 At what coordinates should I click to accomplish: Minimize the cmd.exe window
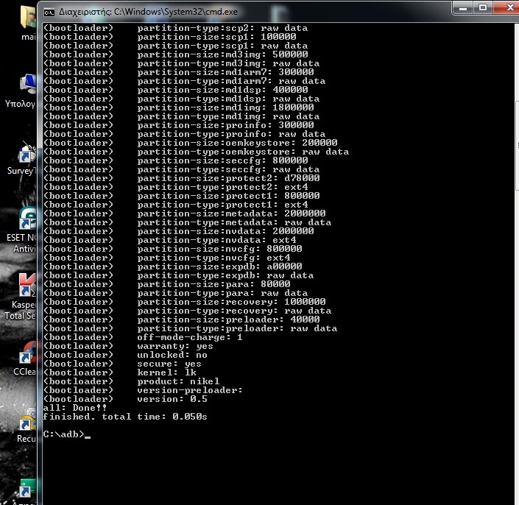pyautogui.click(x=462, y=7)
